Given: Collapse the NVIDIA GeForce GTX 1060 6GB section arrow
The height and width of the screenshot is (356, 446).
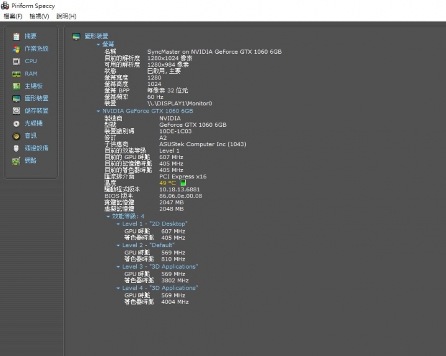Looking at the screenshot, I should (98, 111).
